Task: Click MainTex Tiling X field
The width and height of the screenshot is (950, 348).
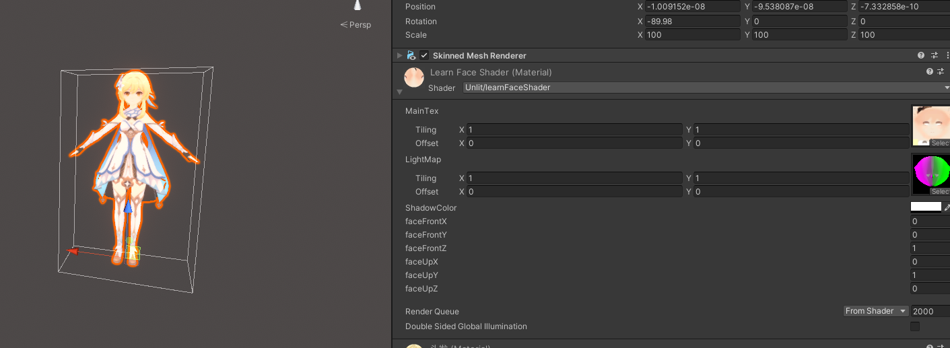Action: [x=574, y=129]
